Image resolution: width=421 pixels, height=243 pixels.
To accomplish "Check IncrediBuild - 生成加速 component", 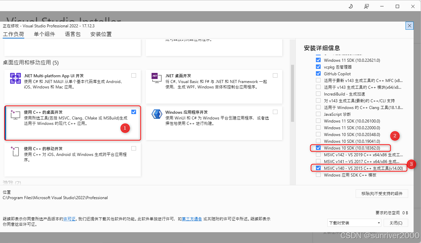I will [318, 94].
